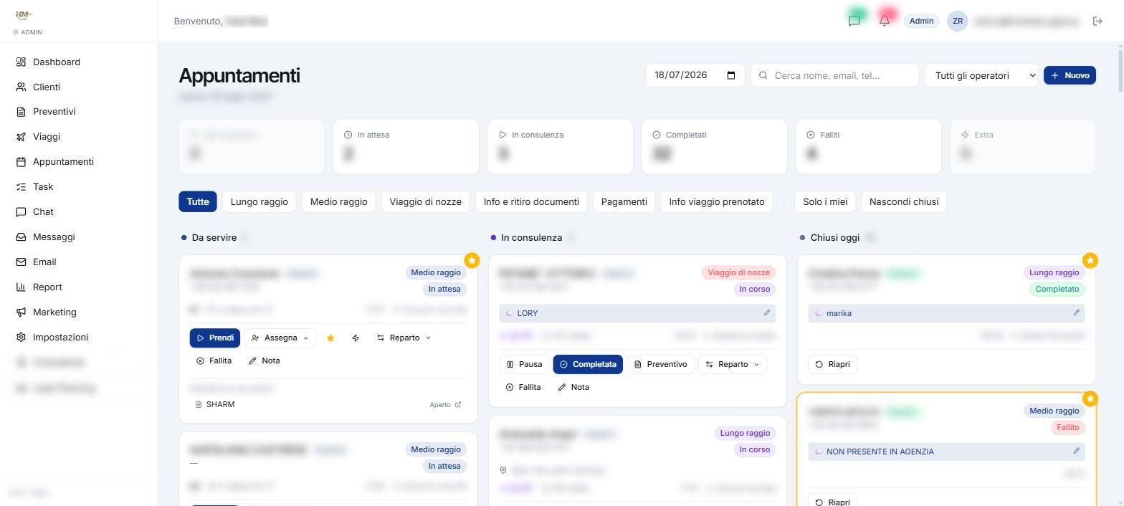This screenshot has width=1124, height=506.
Task: Filter by Viaggio di nozze
Action: (425, 201)
